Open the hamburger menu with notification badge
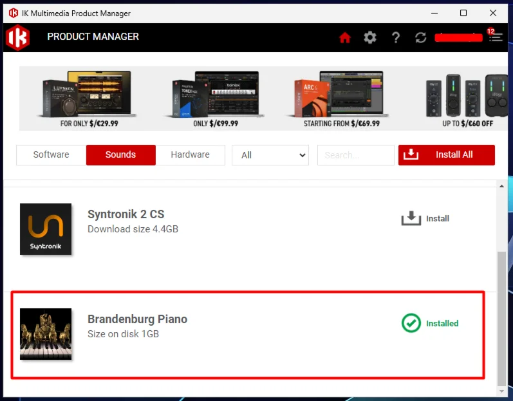 click(495, 37)
